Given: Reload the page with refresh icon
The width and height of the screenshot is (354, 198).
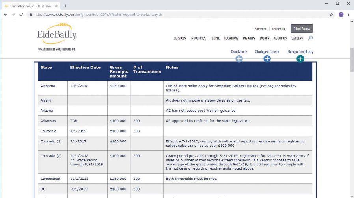Looking at the screenshot, I should tap(21, 15).
